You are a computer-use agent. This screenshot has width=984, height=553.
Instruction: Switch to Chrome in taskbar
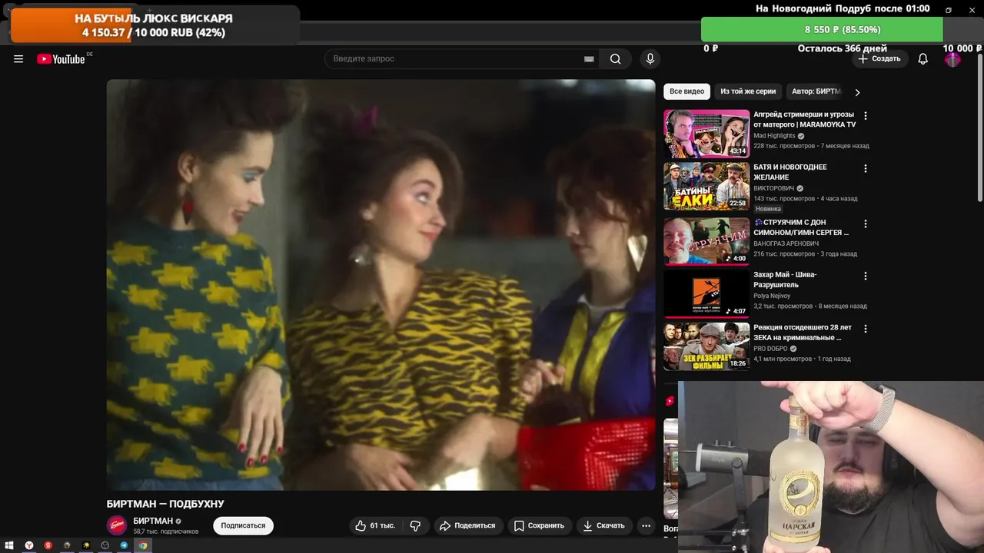pos(143,545)
